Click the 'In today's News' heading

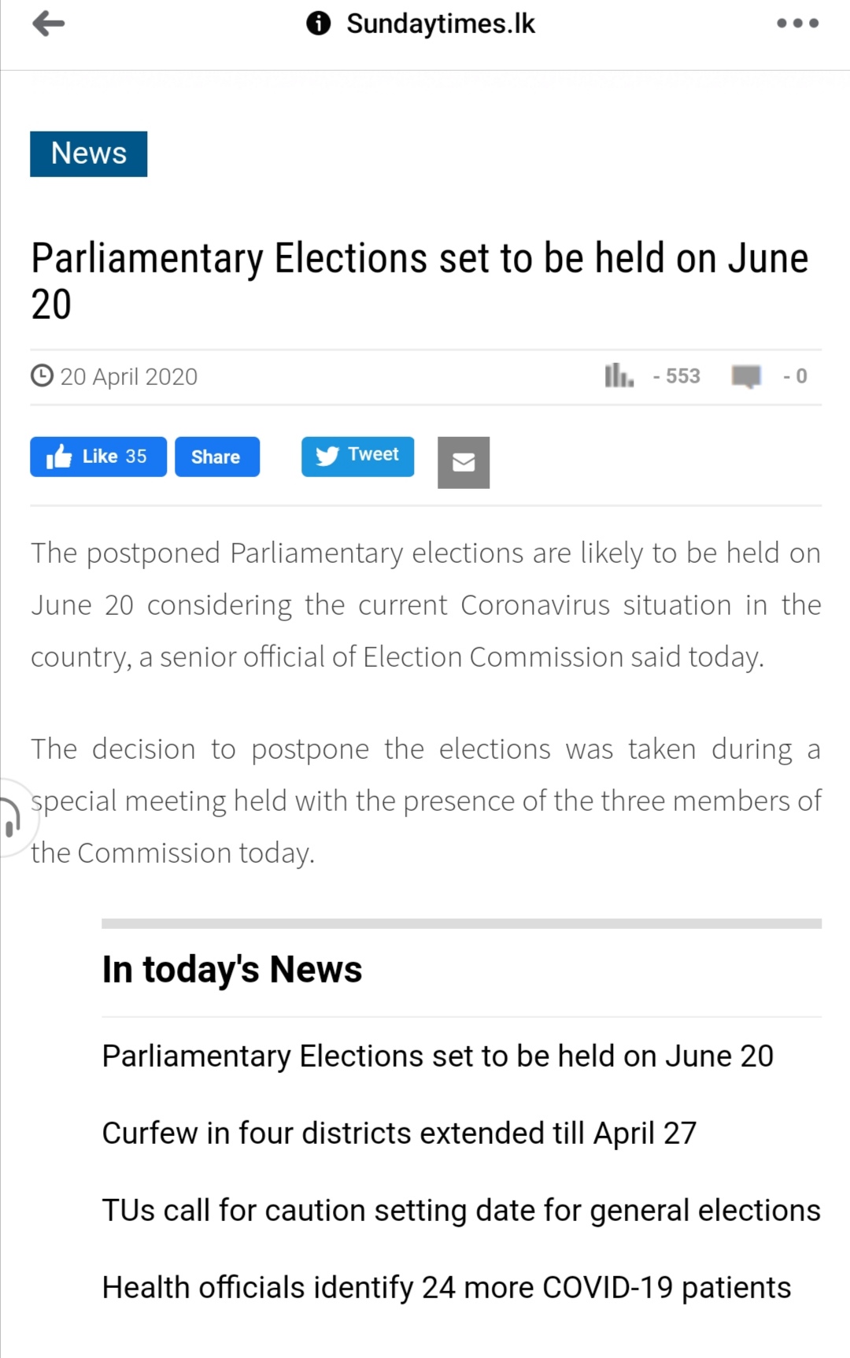[232, 969]
